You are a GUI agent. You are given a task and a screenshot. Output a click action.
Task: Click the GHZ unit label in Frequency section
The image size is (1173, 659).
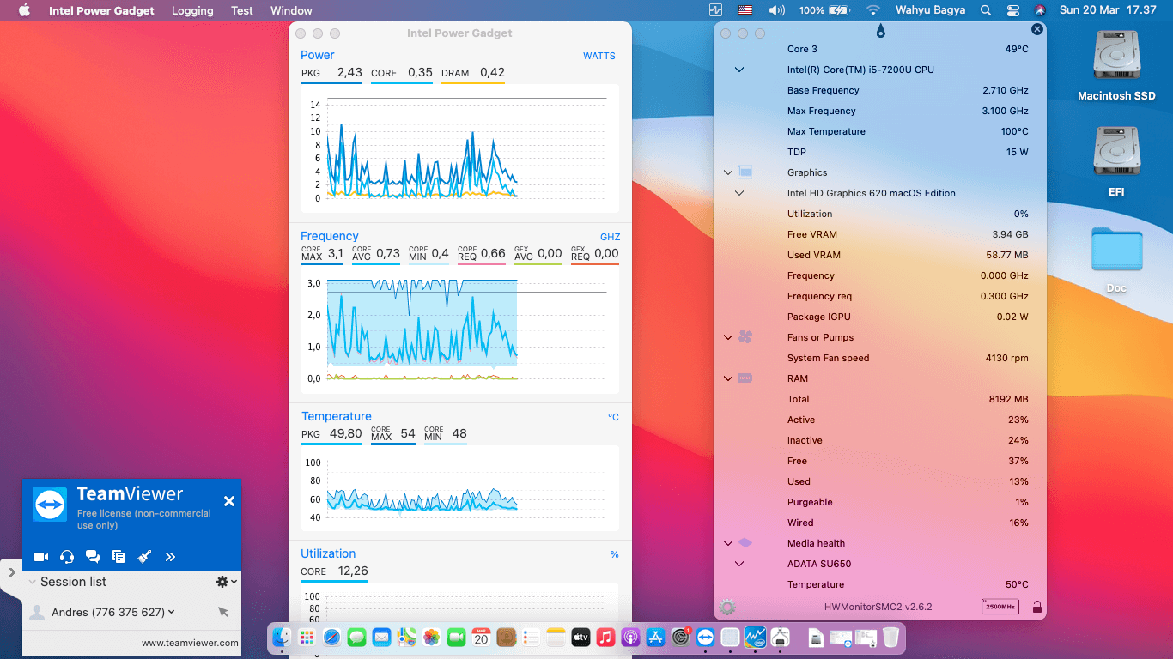click(610, 237)
